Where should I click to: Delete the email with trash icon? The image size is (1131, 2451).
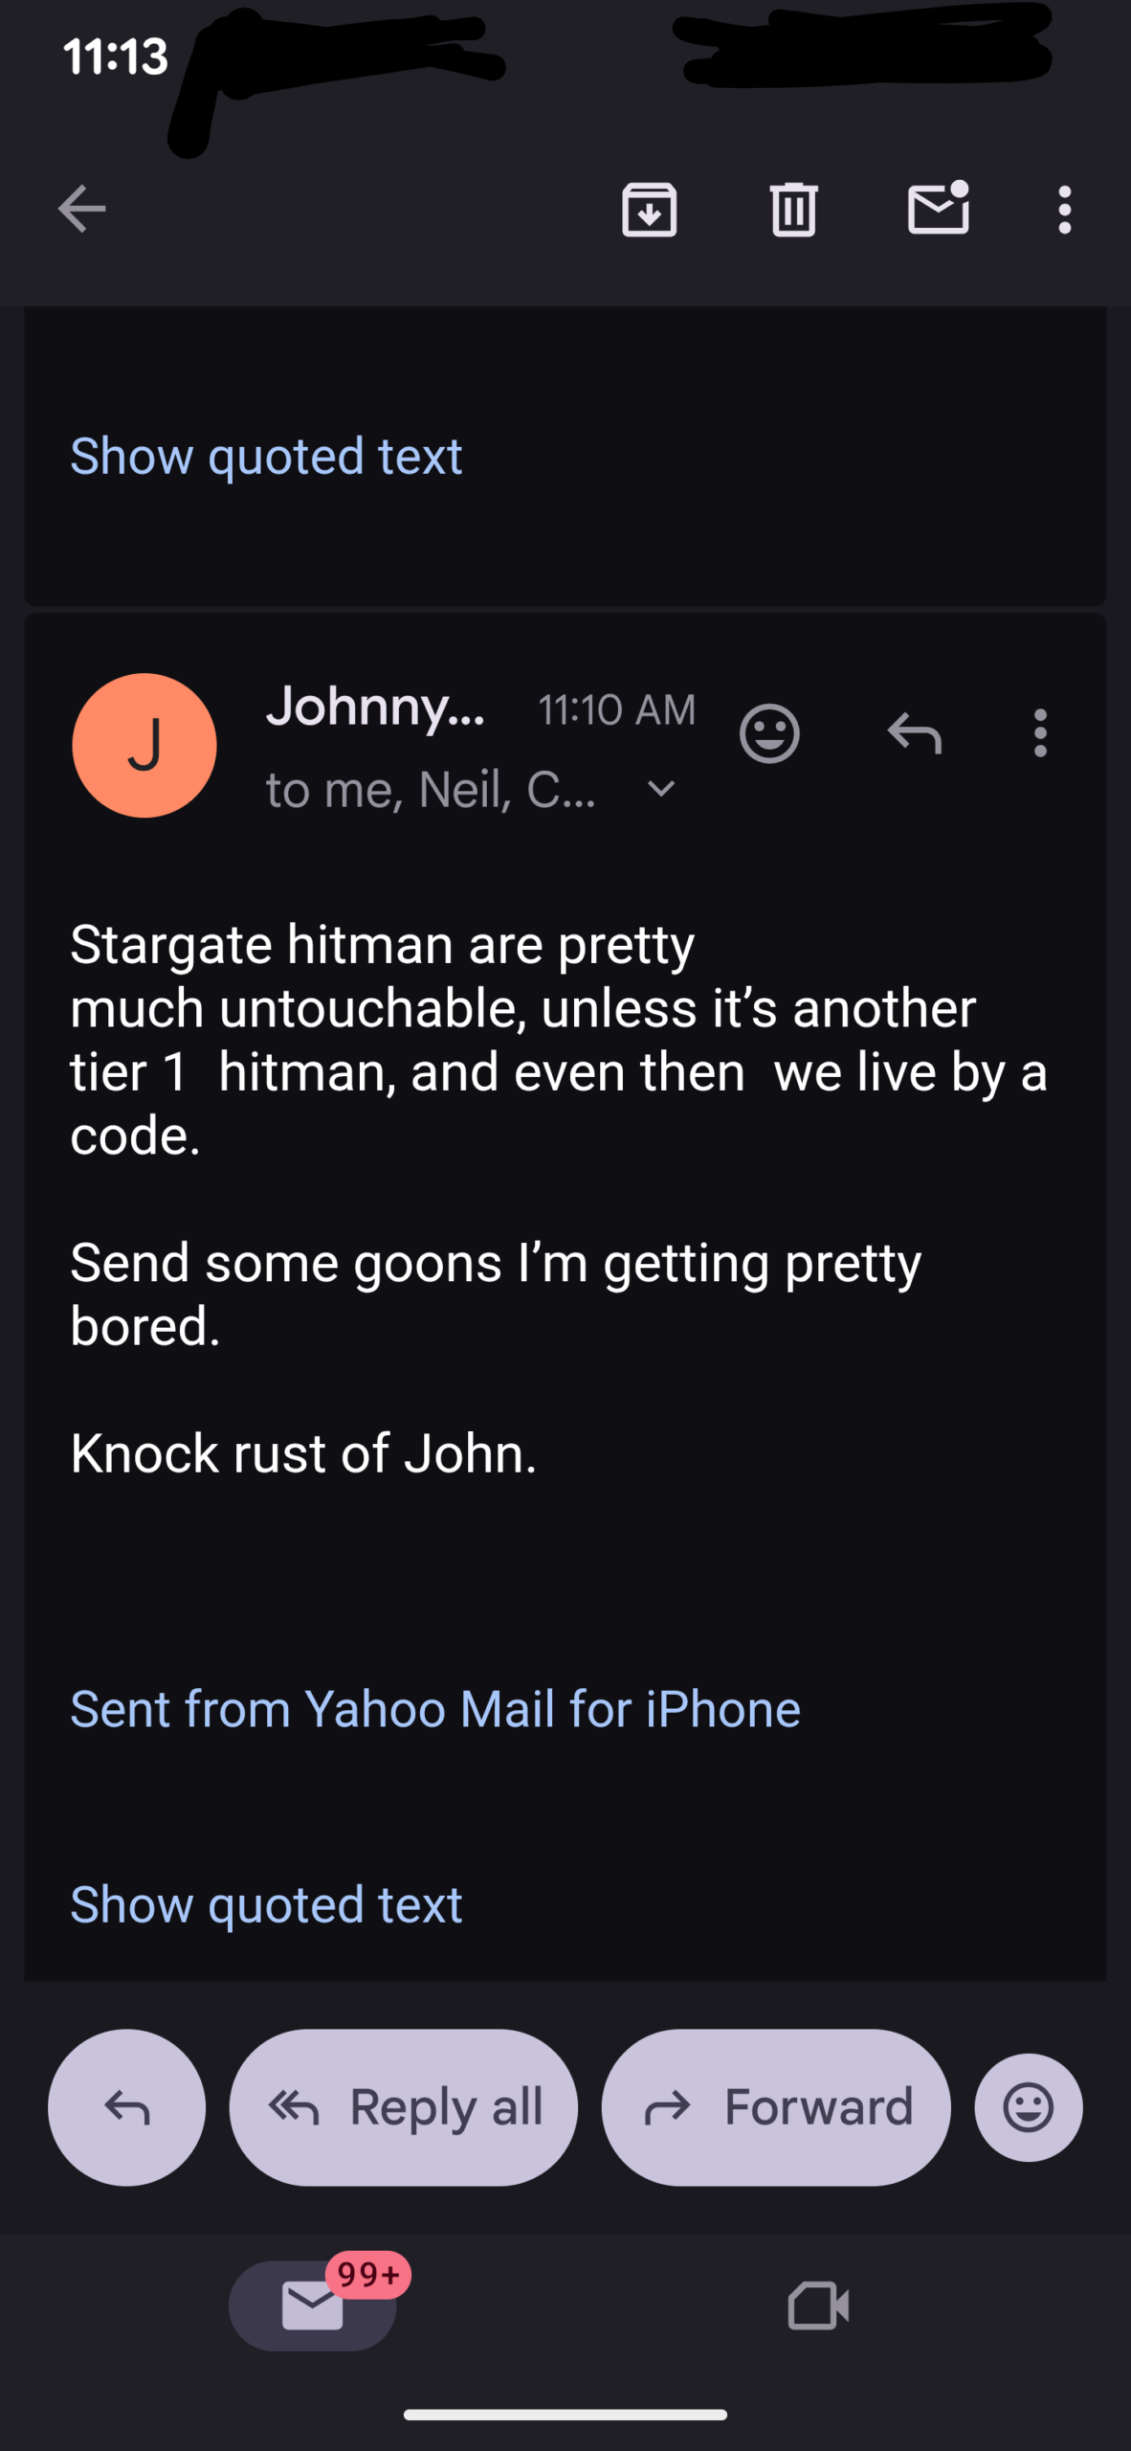pos(793,209)
